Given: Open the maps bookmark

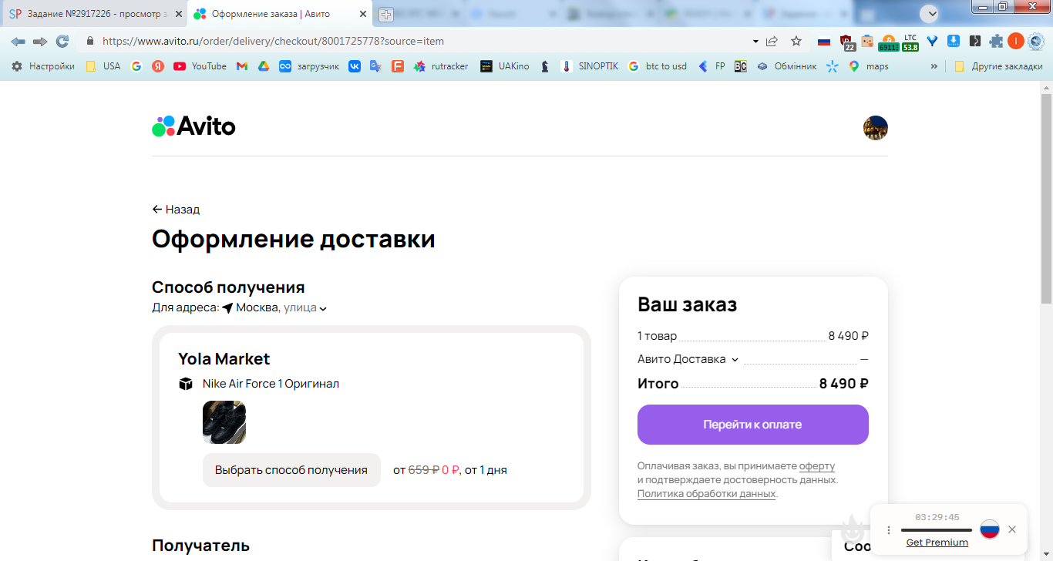Looking at the screenshot, I should tap(868, 66).
